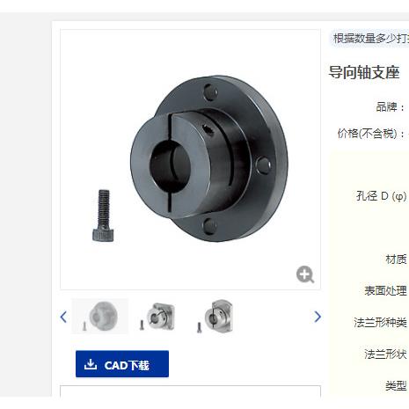This screenshot has width=409, height=409.
Task: Click the 根据数量多少打折 discount banner
Action: tap(369, 38)
